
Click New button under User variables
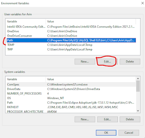85,62
